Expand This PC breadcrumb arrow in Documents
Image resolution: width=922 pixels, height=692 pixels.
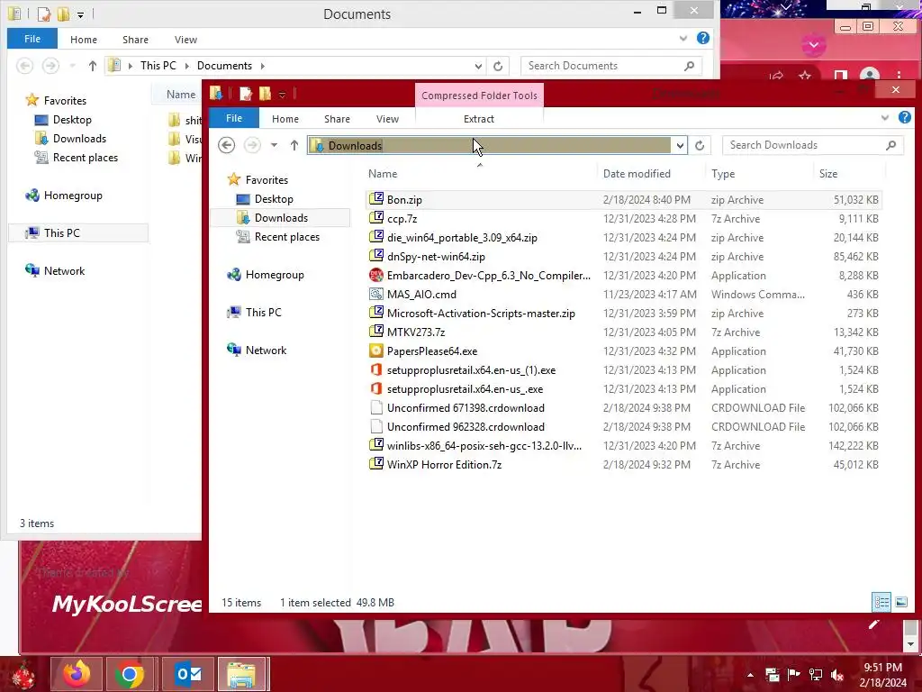tap(187, 66)
